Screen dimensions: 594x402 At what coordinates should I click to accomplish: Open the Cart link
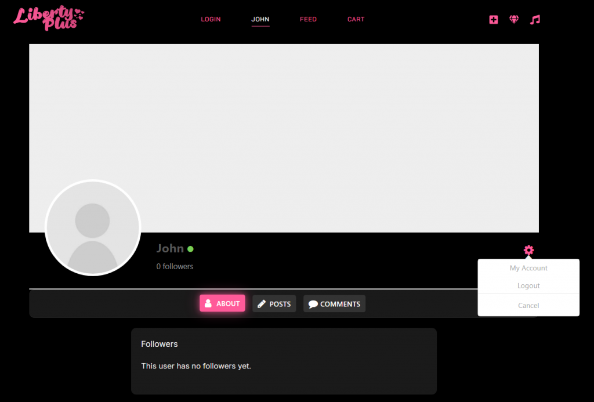tap(356, 19)
